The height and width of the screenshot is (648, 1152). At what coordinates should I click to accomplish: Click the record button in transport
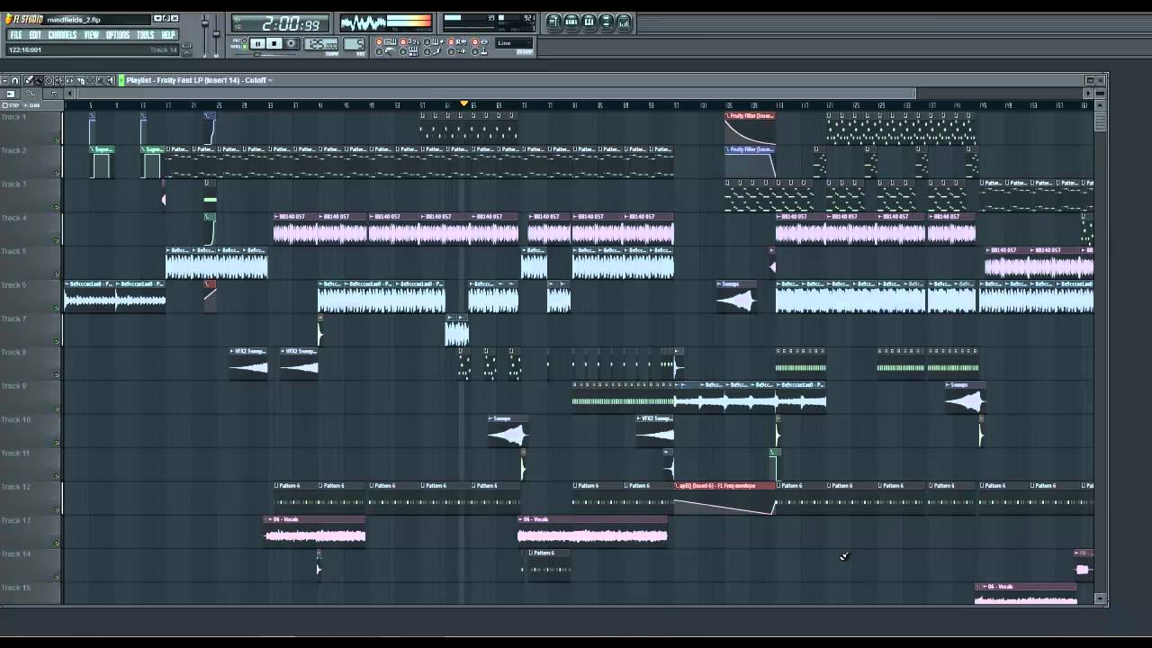(291, 43)
